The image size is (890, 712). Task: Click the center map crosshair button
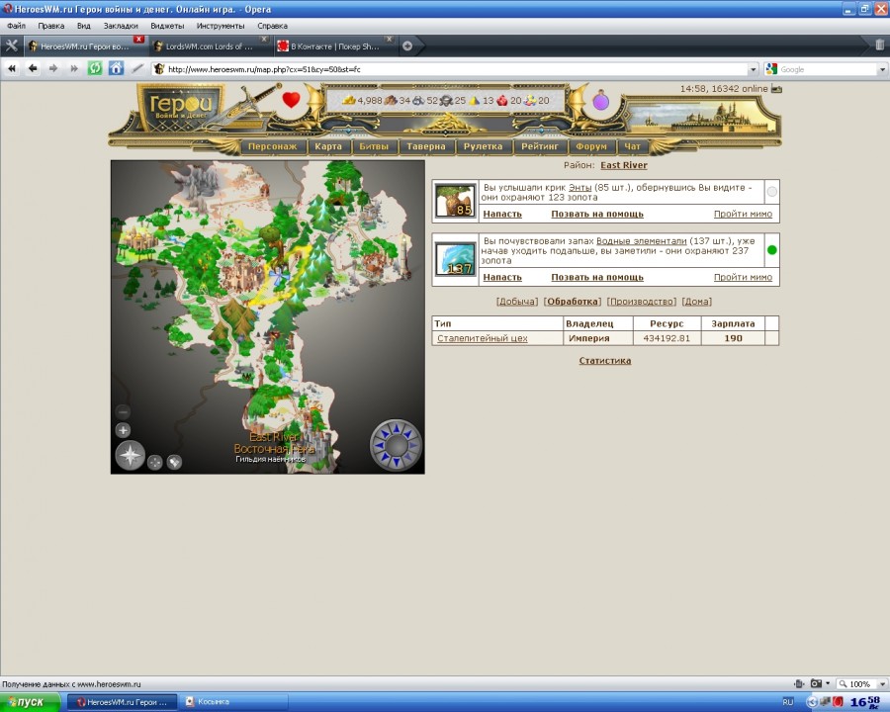[155, 462]
